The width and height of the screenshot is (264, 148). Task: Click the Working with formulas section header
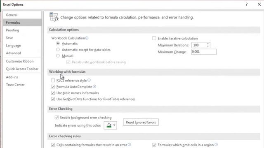pos(67,72)
